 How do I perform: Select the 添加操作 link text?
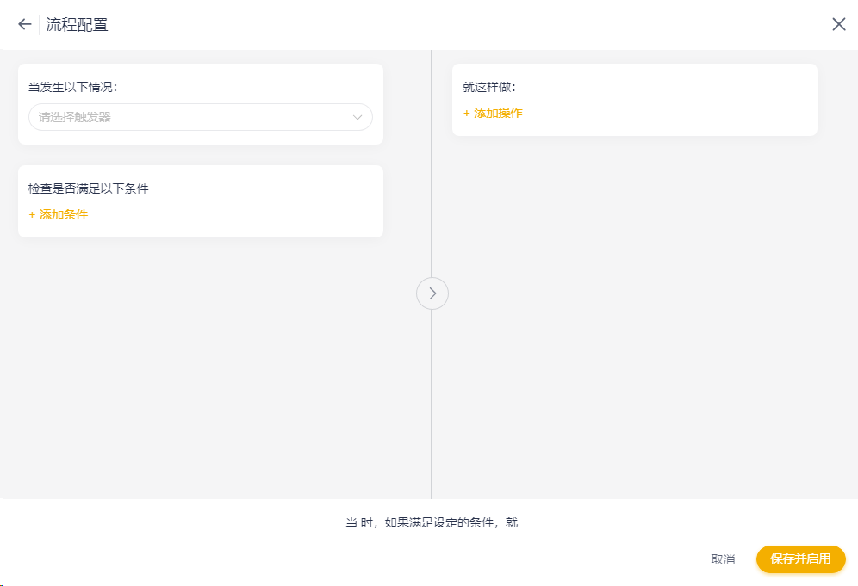(499, 113)
